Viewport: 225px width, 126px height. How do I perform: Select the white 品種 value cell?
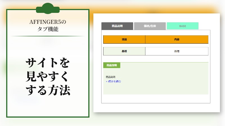177,51
